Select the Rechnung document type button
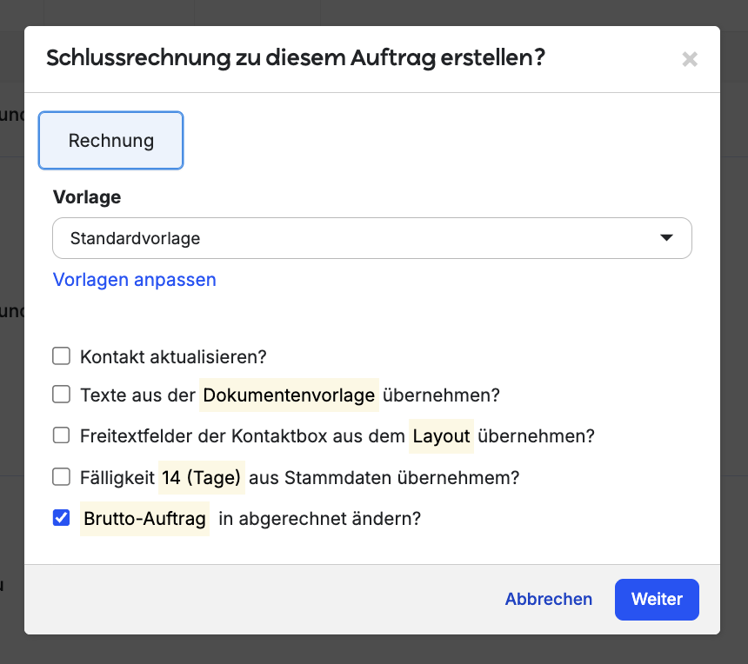This screenshot has width=748, height=664. pos(111,140)
